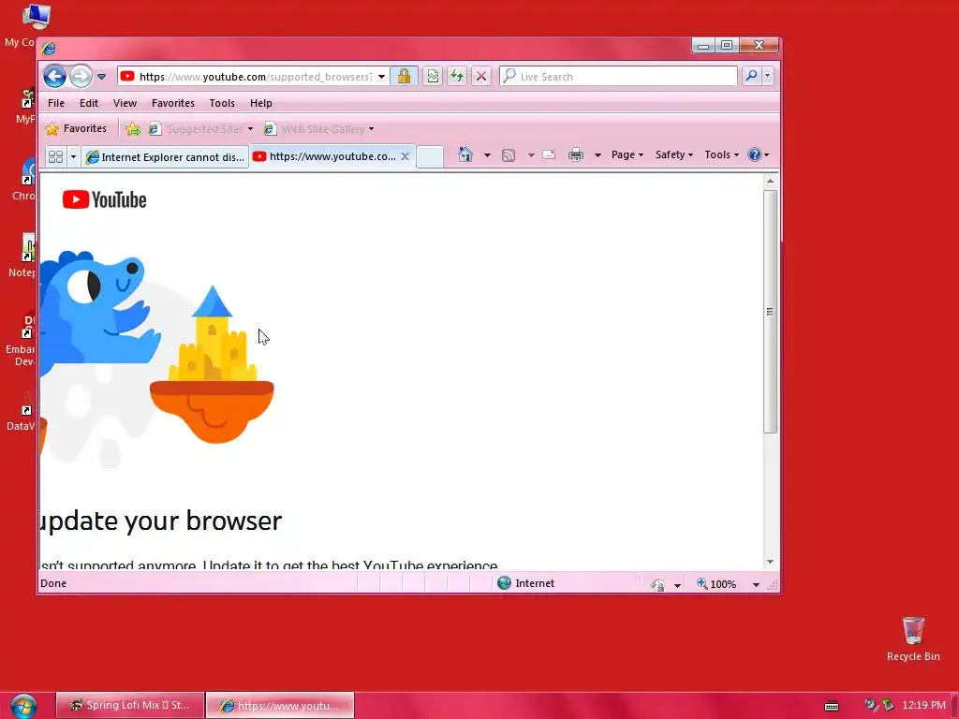This screenshot has width=959, height=719.
Task: Open a new blank tab
Action: (429, 156)
